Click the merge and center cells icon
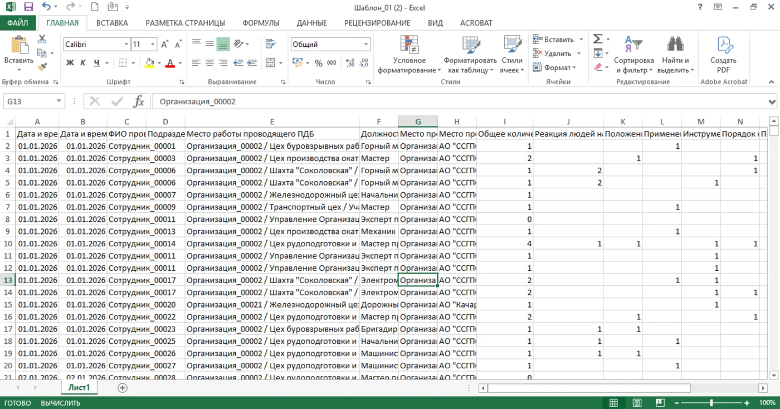Viewport: 780px width, 409px height. pos(270,63)
